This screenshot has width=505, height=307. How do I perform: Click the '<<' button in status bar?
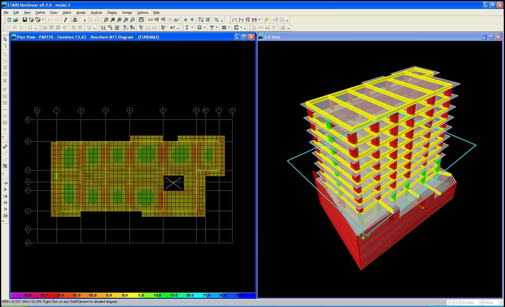pyautogui.click(x=450, y=303)
